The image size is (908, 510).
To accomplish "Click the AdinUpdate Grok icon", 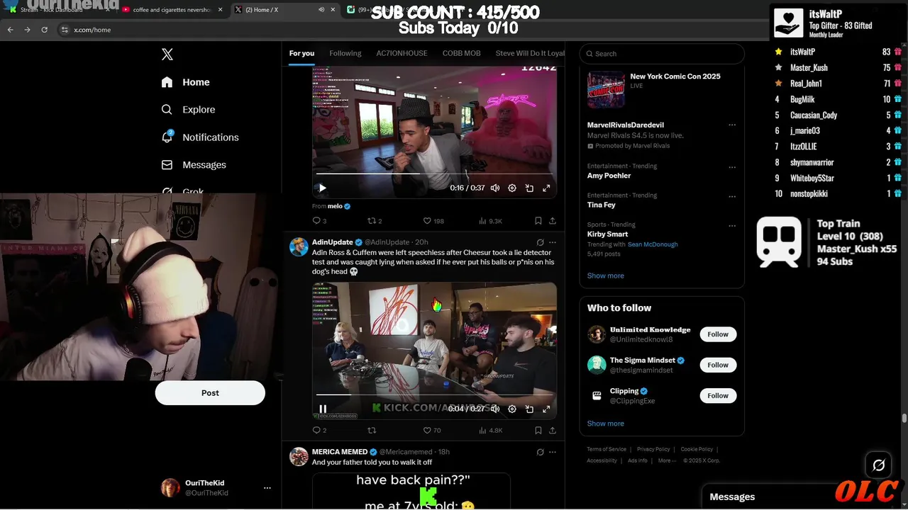I will pyautogui.click(x=540, y=242).
